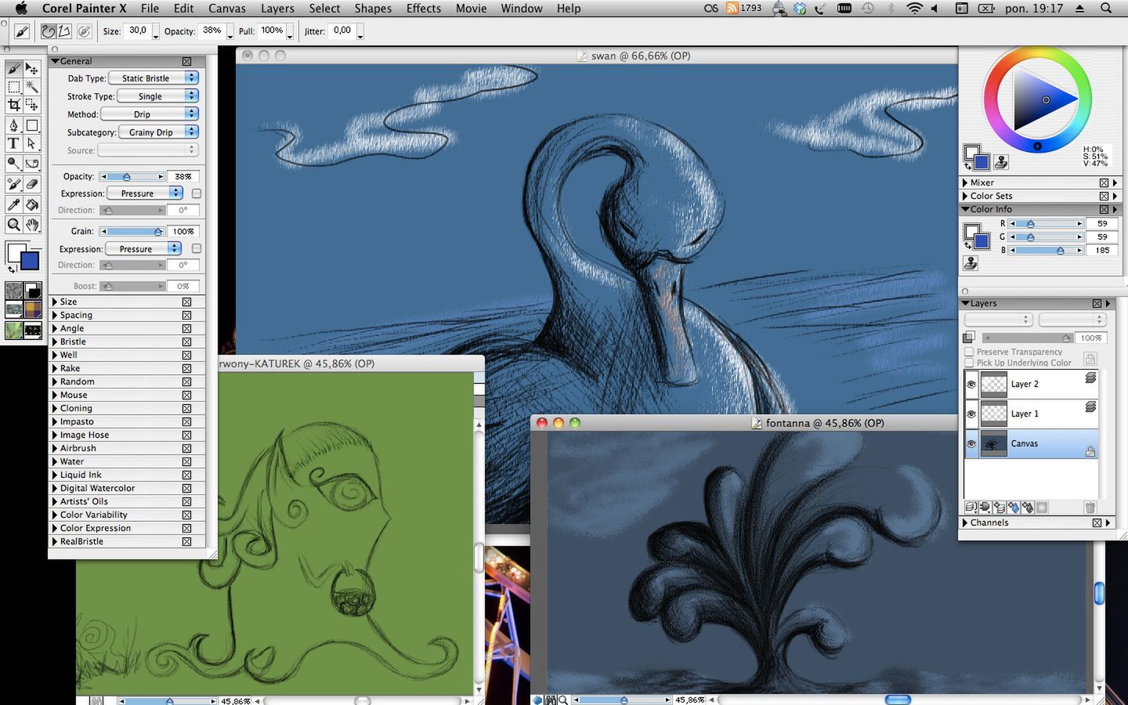Enable Preserve Transparency checkbox
Screen dimensions: 1128x705
tap(970, 351)
